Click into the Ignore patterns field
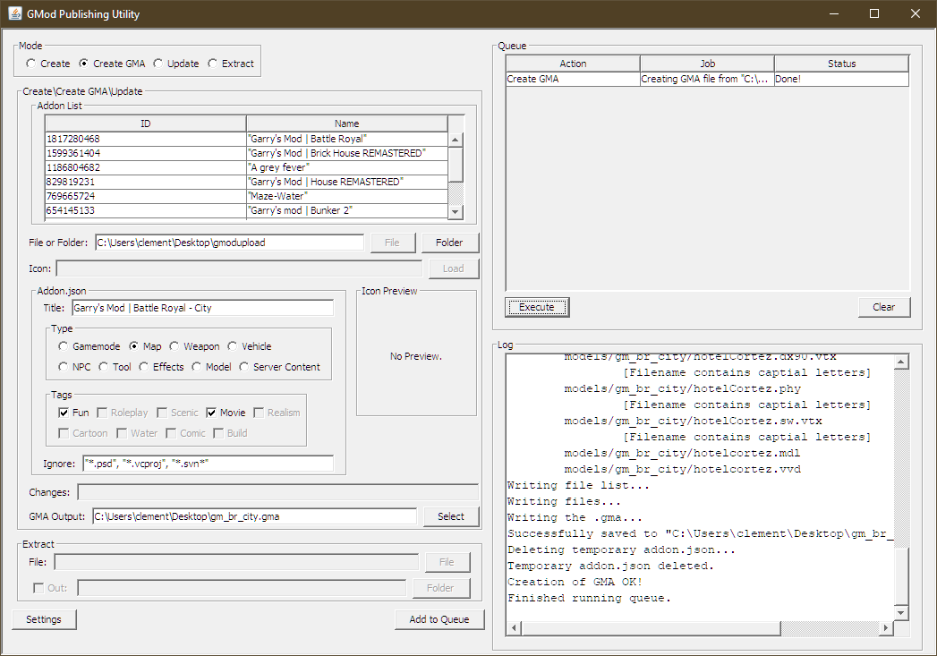Image resolution: width=937 pixels, height=656 pixels. [x=208, y=463]
